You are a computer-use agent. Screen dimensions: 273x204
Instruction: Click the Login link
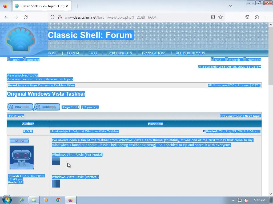15,60
